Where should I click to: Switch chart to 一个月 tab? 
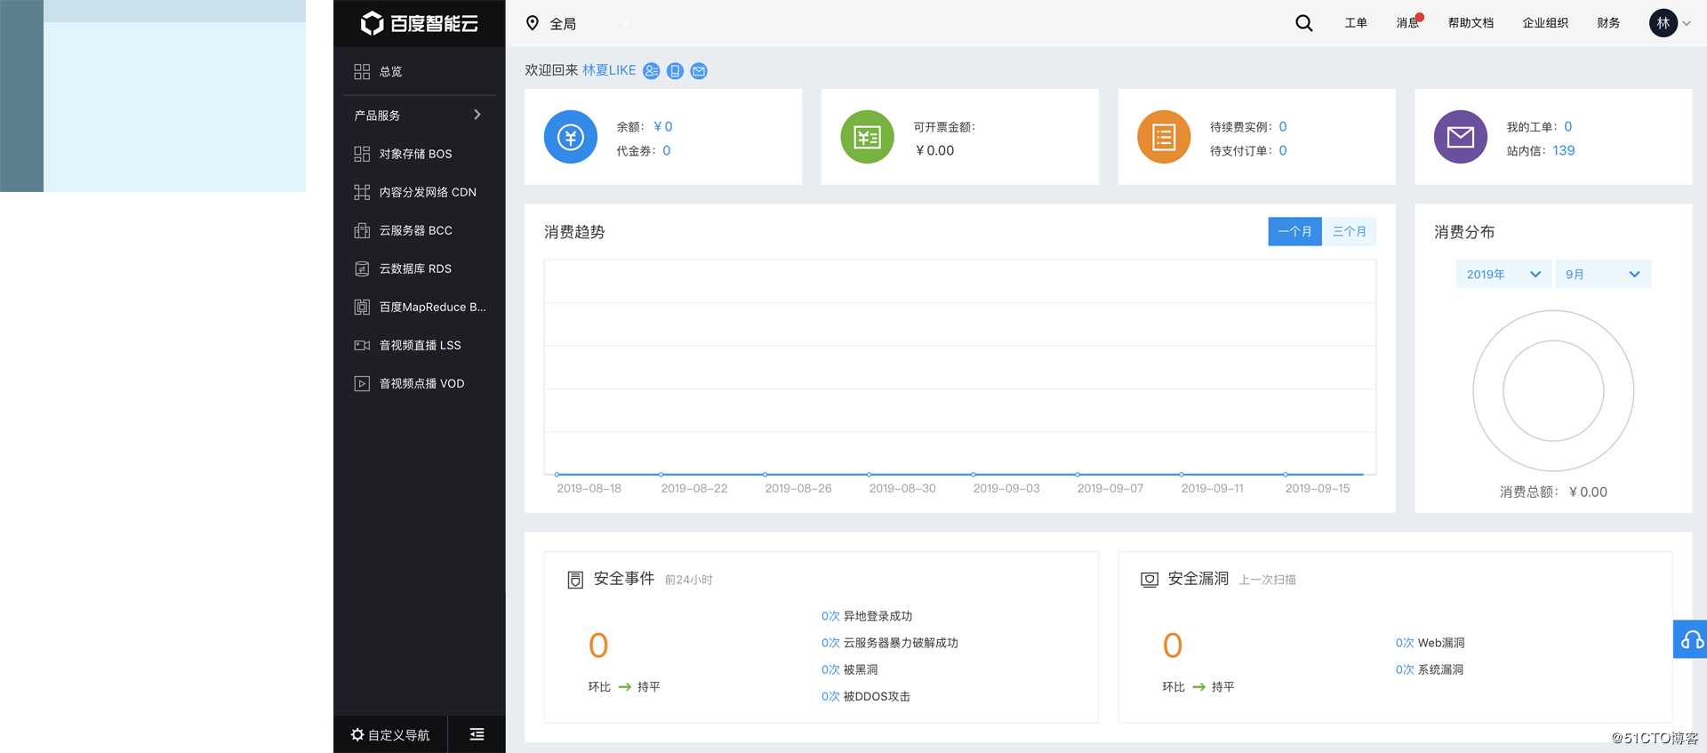(1294, 231)
